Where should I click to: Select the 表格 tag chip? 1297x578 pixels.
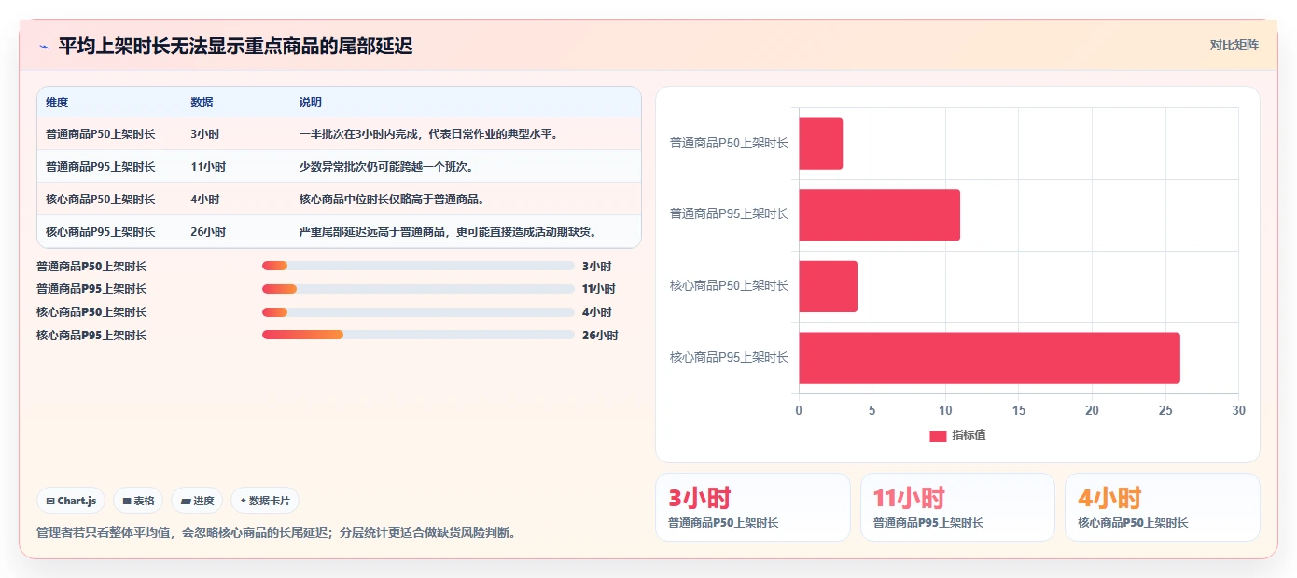pos(138,501)
